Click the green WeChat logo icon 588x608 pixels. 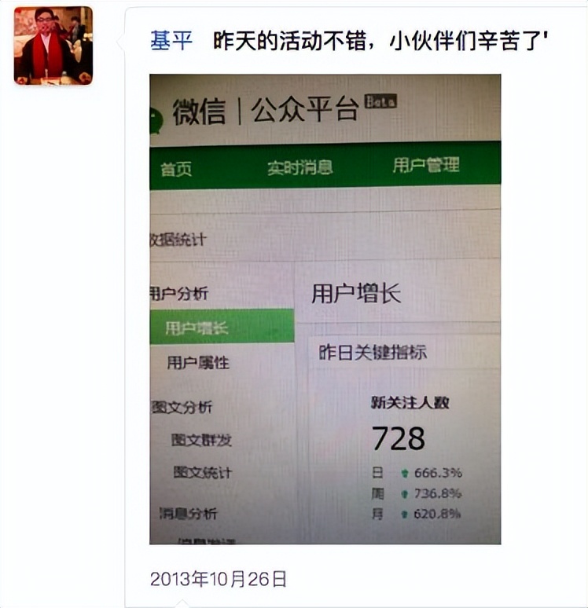click(x=156, y=120)
